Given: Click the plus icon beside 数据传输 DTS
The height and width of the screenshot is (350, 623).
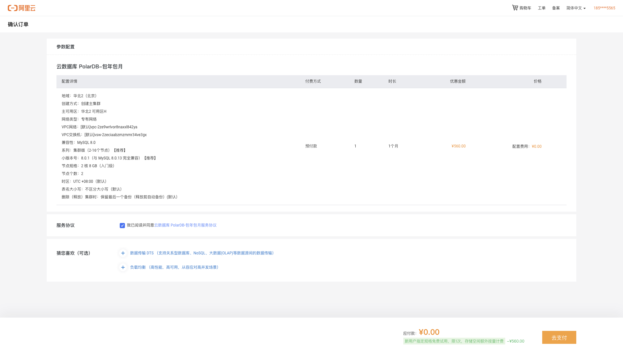Looking at the screenshot, I should tap(123, 253).
